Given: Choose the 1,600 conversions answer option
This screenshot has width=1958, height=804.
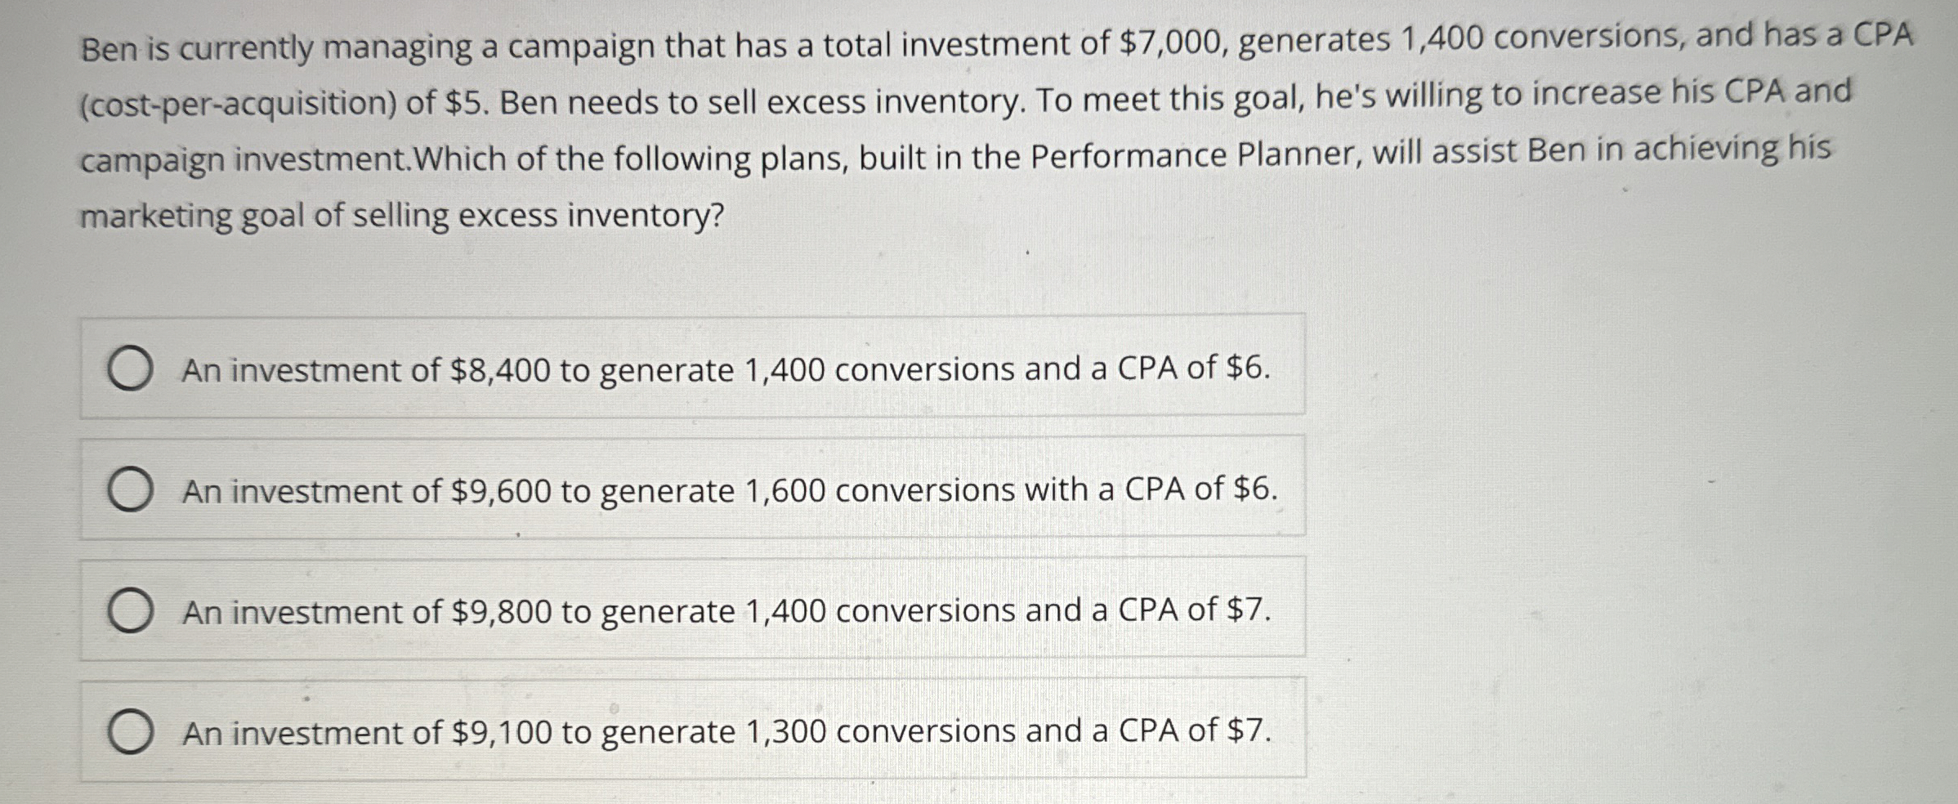Looking at the screenshot, I should pos(727,489).
